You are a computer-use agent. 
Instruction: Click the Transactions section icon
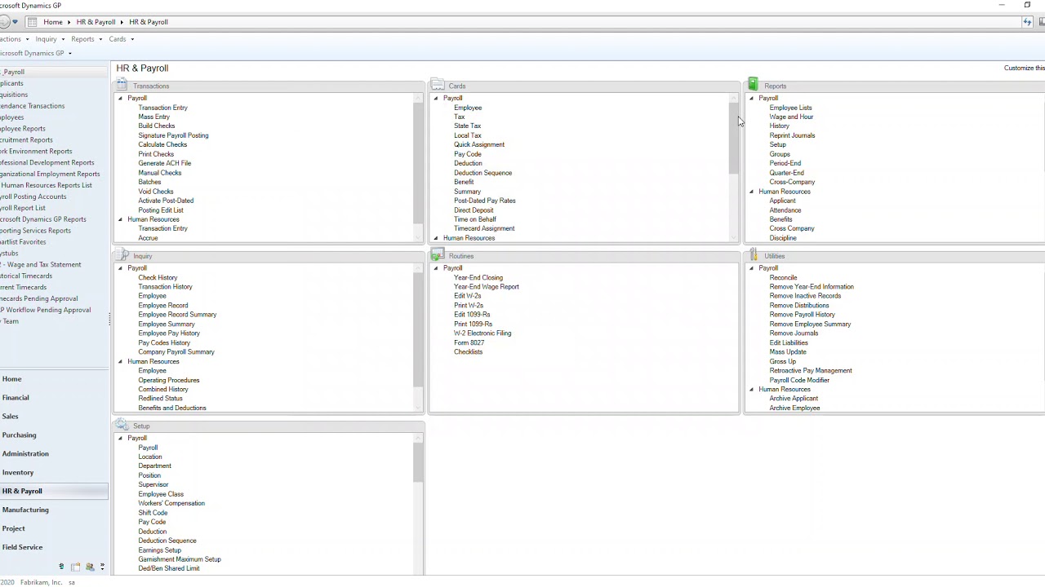[x=122, y=85]
